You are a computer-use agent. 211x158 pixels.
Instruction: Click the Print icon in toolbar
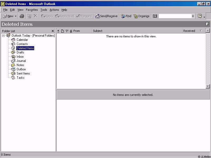22,16
